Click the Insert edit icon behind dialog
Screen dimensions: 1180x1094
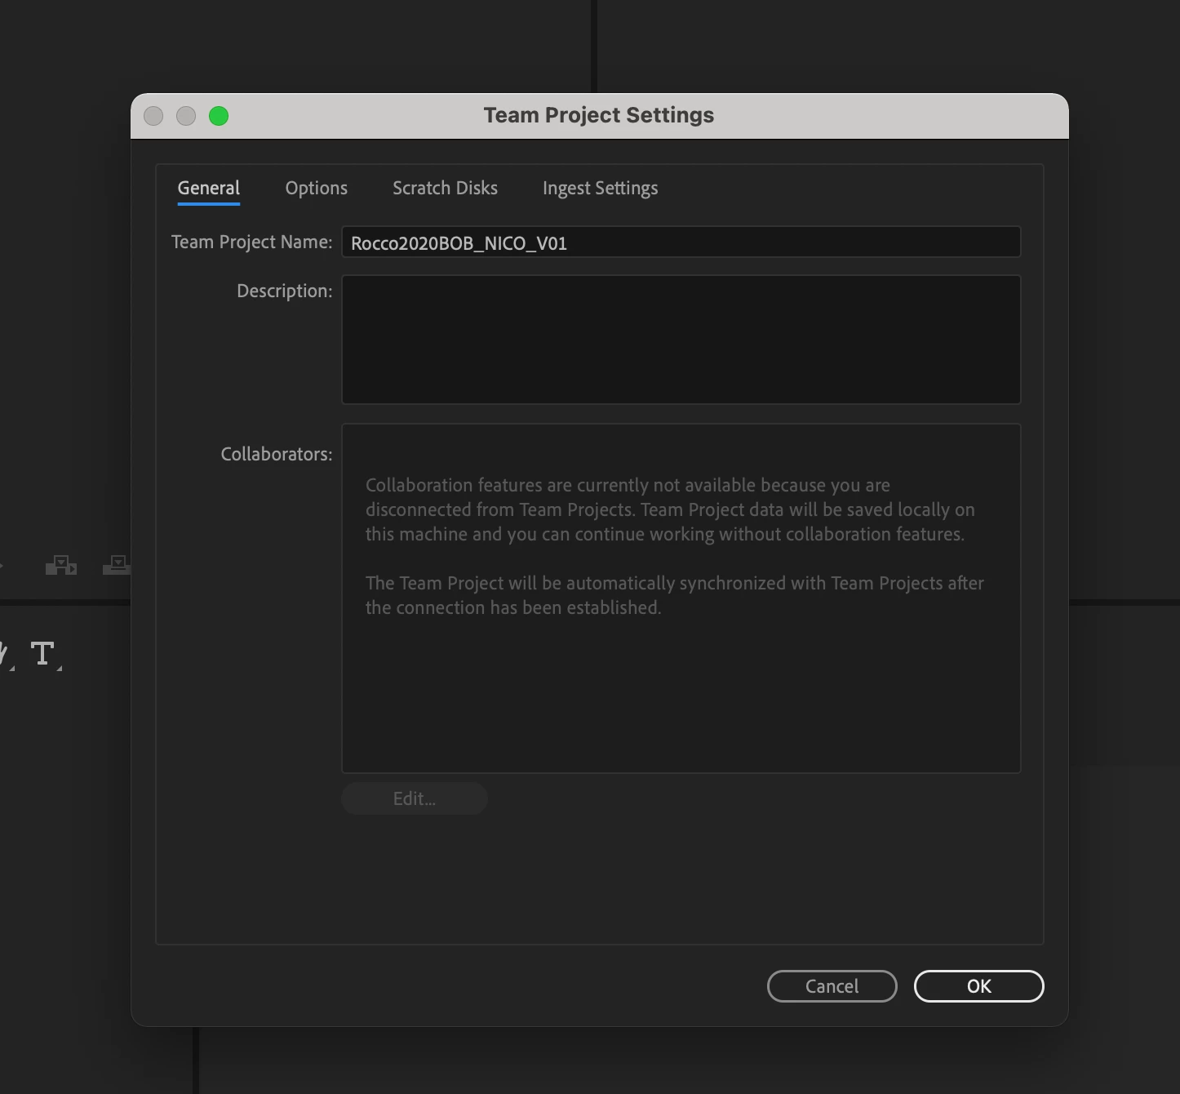[x=61, y=565]
